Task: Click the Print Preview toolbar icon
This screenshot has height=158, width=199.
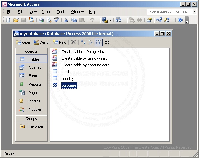Action: (x=49, y=20)
